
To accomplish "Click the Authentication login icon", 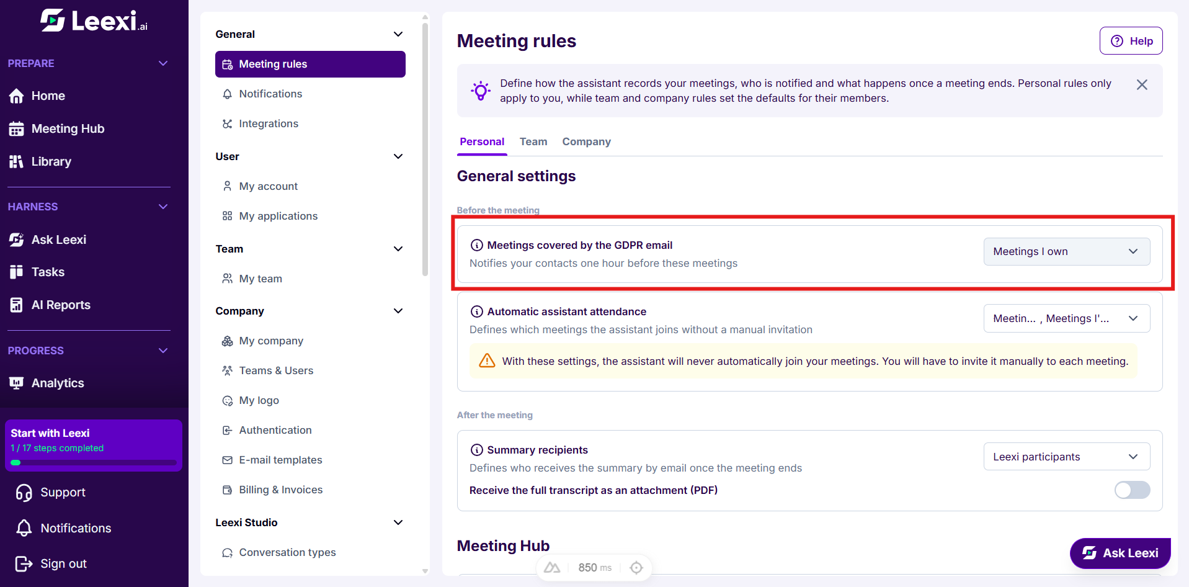I will click(x=227, y=431).
